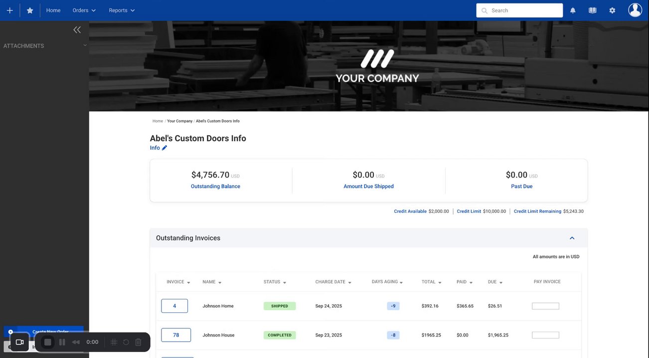Stop the screen recording
The width and height of the screenshot is (649, 358).
[x=48, y=342]
